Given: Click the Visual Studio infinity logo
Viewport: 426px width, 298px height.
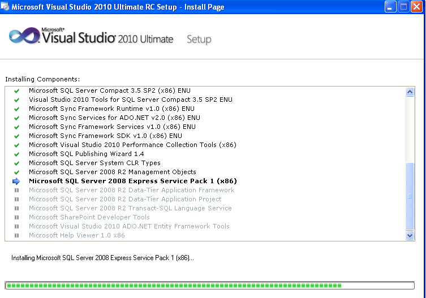Looking at the screenshot, I should point(24,35).
